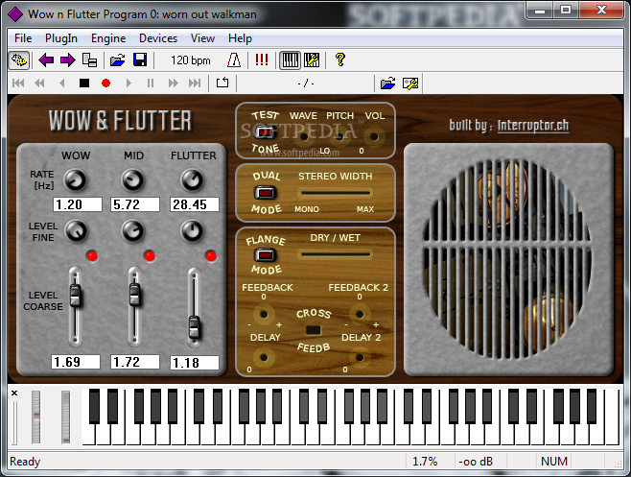Viewport: 631px width, 477px height.
Task: Toggle the WOW red LED button
Action: click(92, 256)
